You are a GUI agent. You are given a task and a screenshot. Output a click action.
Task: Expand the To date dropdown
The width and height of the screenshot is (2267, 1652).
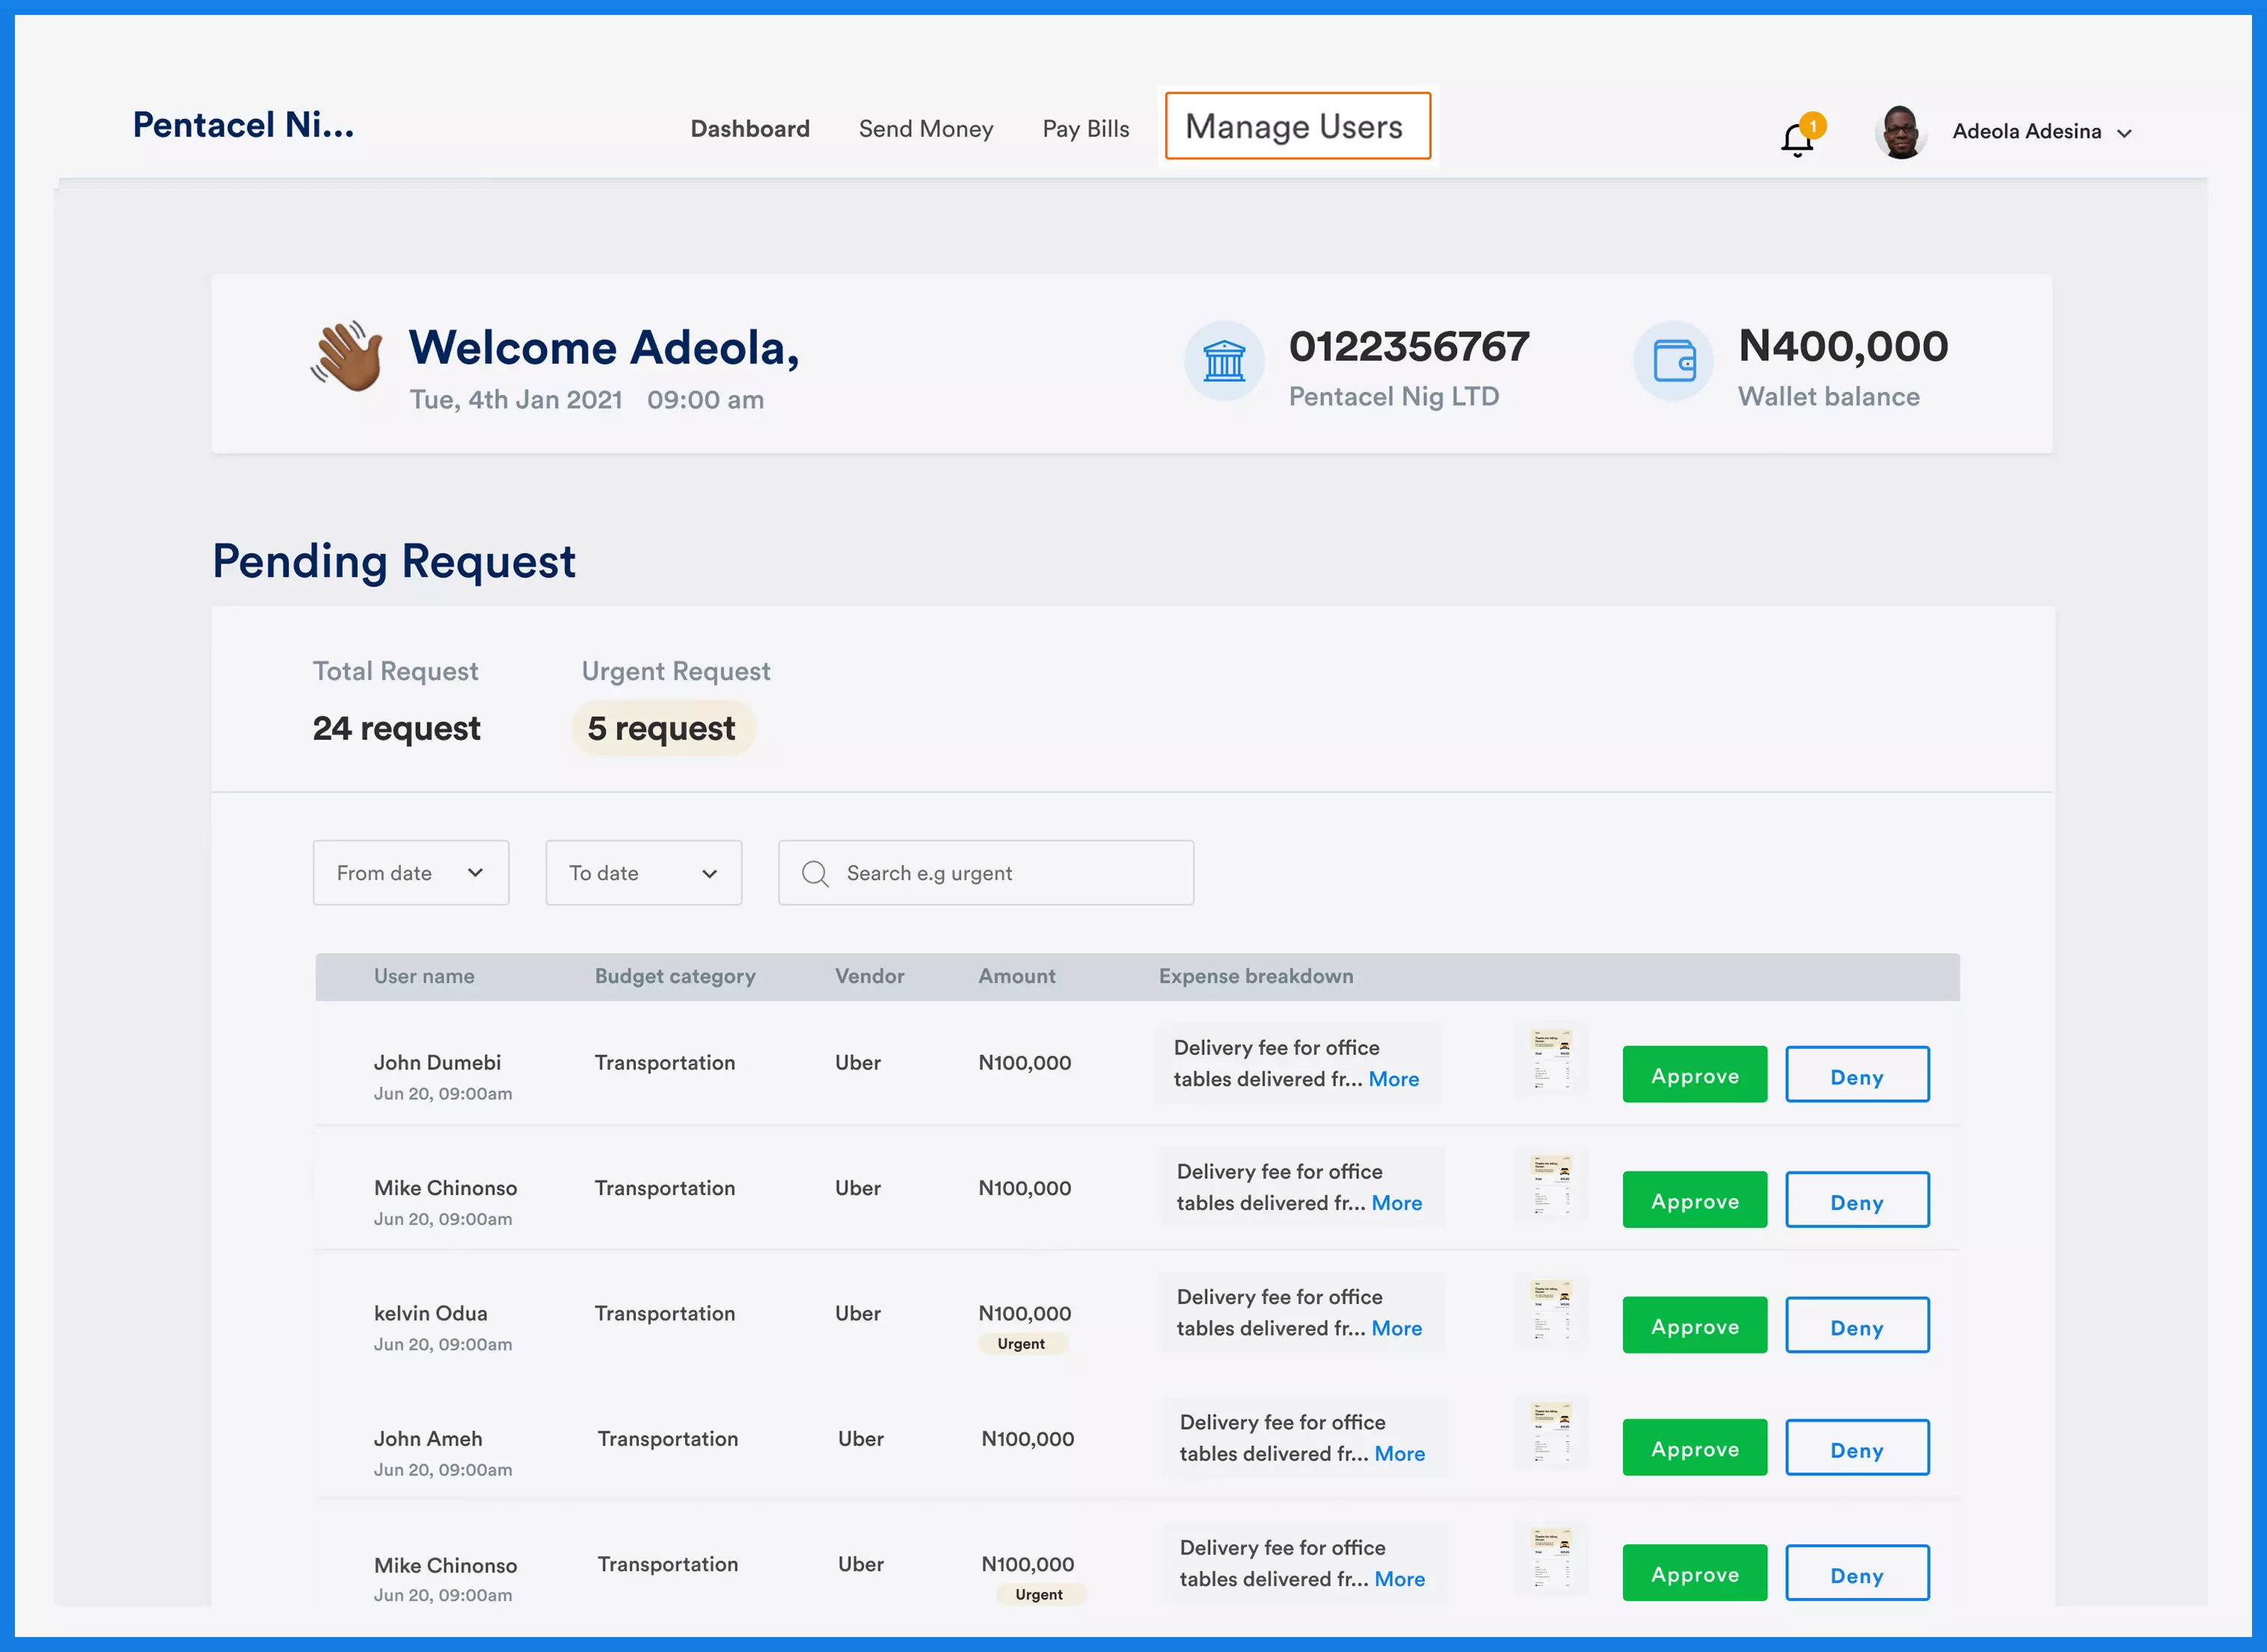[644, 873]
